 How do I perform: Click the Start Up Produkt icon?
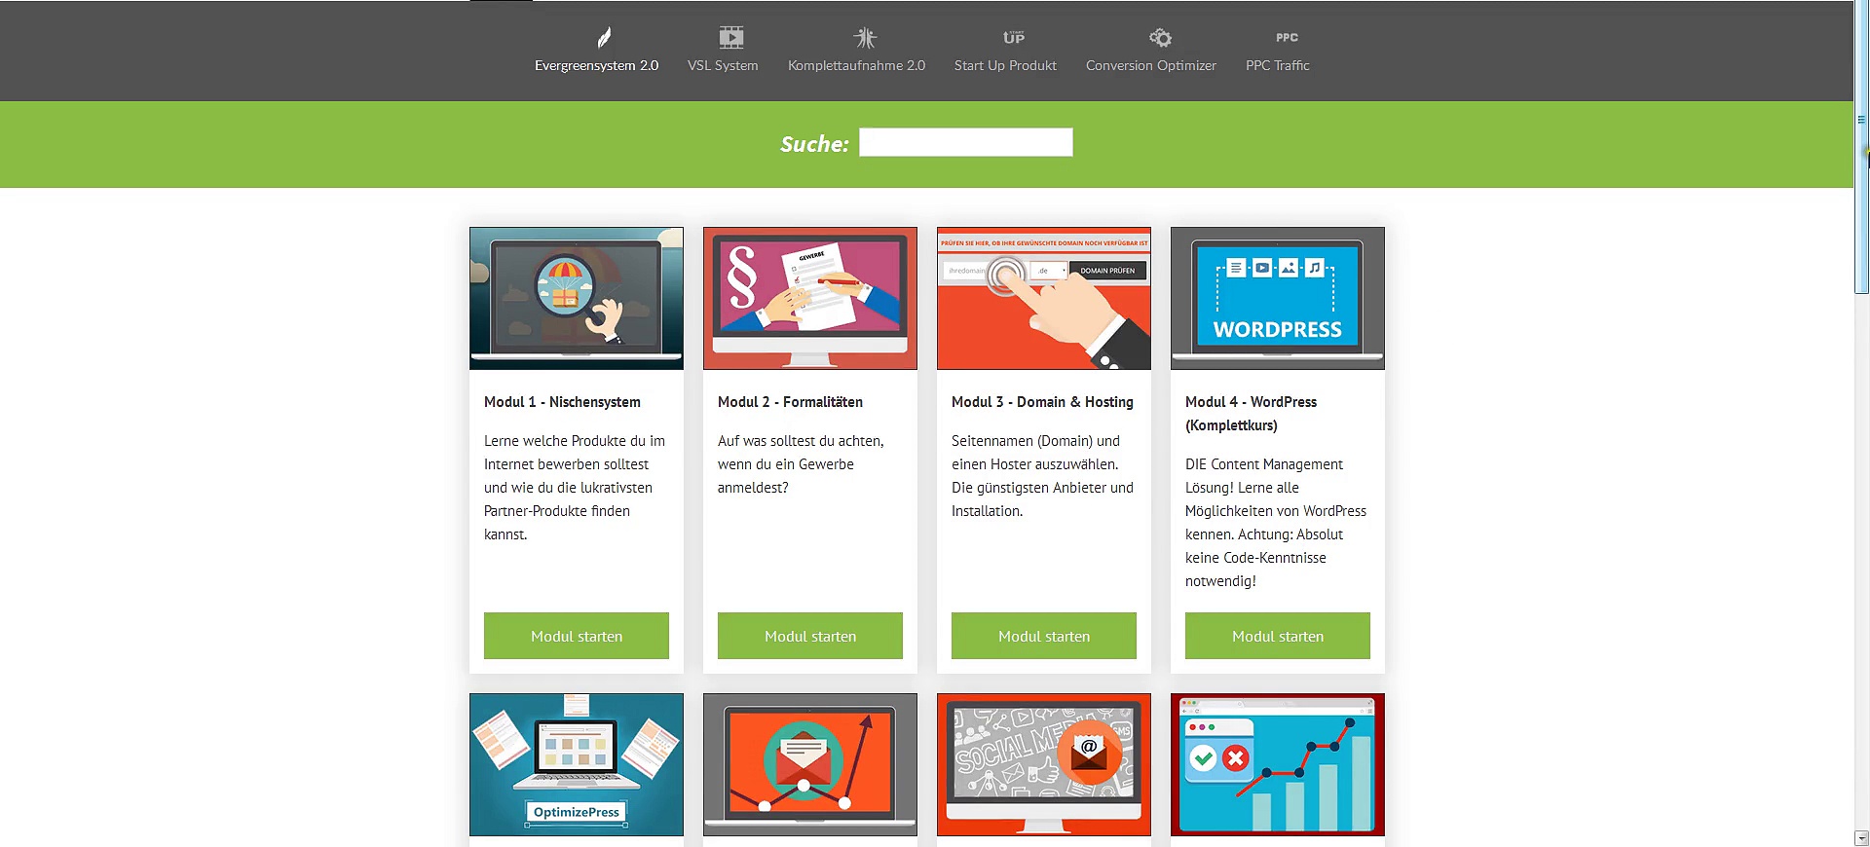1014,38
